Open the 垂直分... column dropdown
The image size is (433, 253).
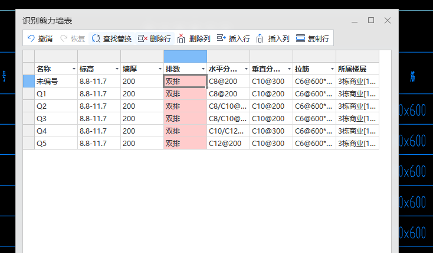289,69
